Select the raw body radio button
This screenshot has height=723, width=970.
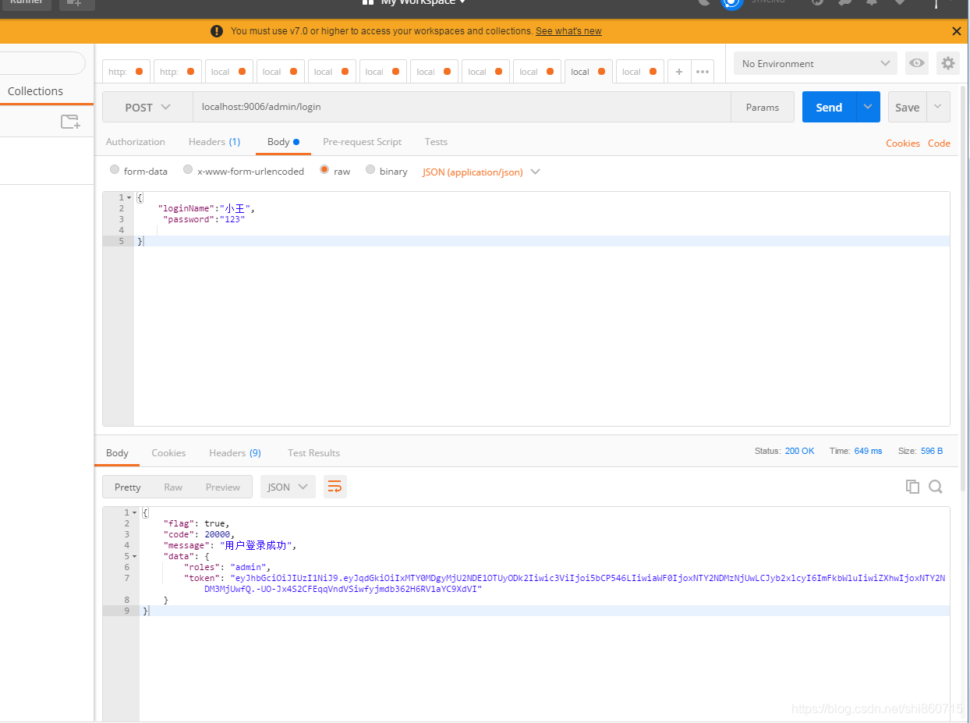324,170
